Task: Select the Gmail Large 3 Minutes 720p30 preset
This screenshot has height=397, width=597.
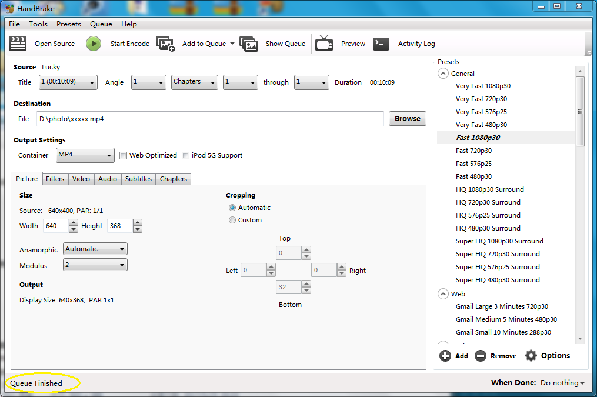Action: (502, 306)
